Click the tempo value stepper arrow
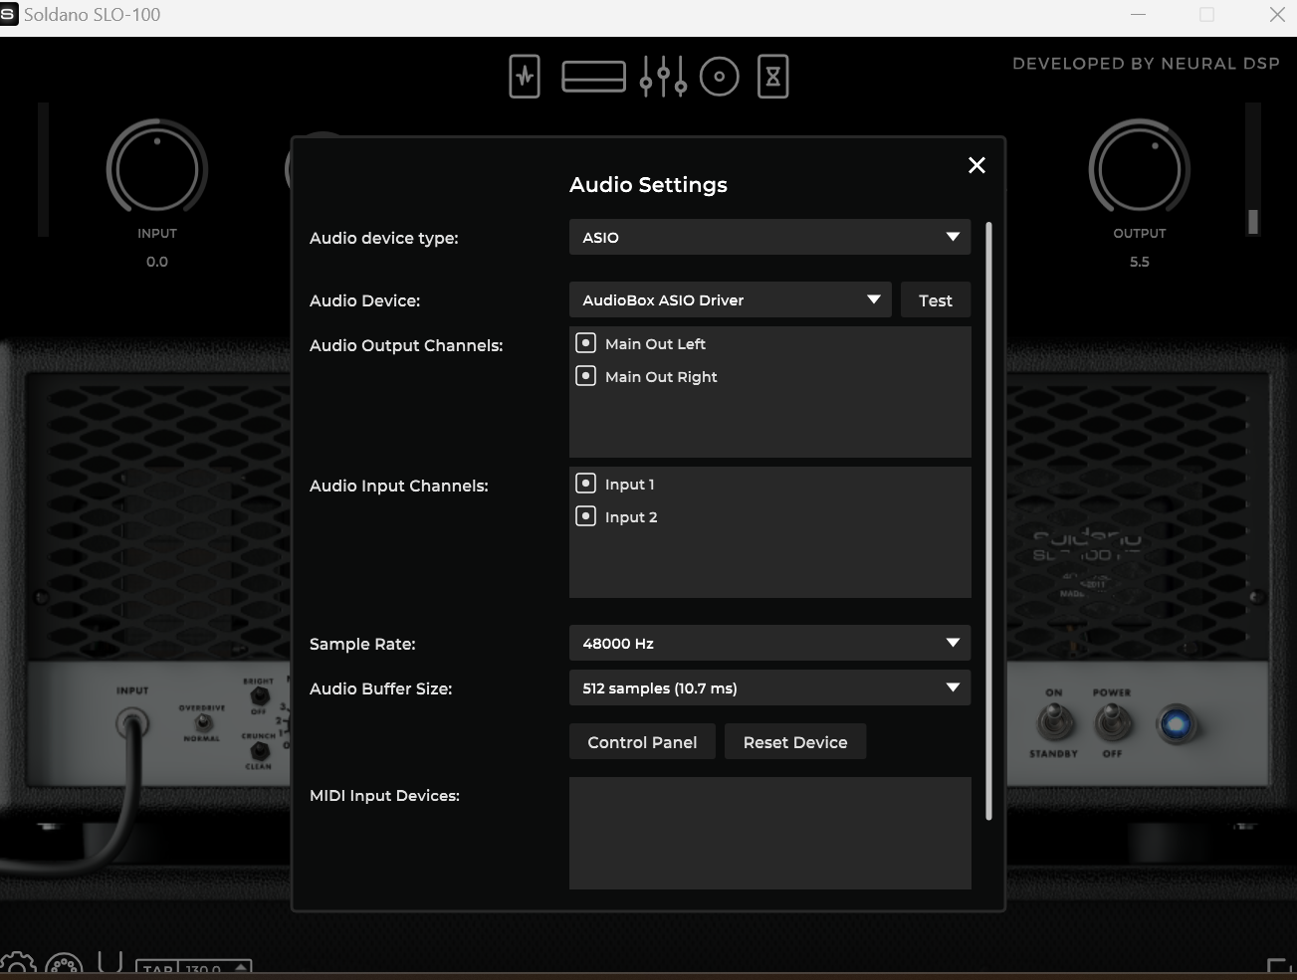The width and height of the screenshot is (1297, 980). [x=241, y=968]
